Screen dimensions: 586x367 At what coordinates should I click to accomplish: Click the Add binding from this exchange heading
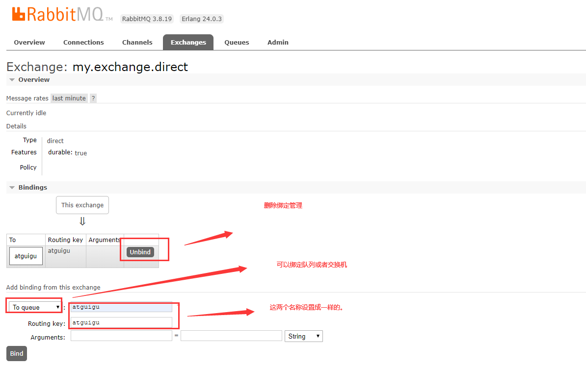tap(53, 288)
